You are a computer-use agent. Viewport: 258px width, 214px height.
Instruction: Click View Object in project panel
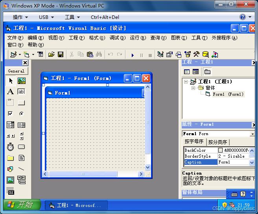pyautogui.click(x=195, y=72)
